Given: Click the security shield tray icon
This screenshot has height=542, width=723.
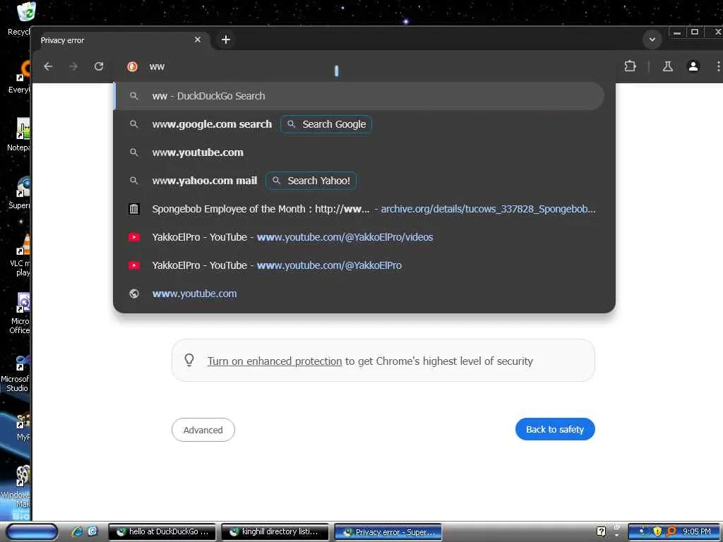Looking at the screenshot, I should coord(657,531).
